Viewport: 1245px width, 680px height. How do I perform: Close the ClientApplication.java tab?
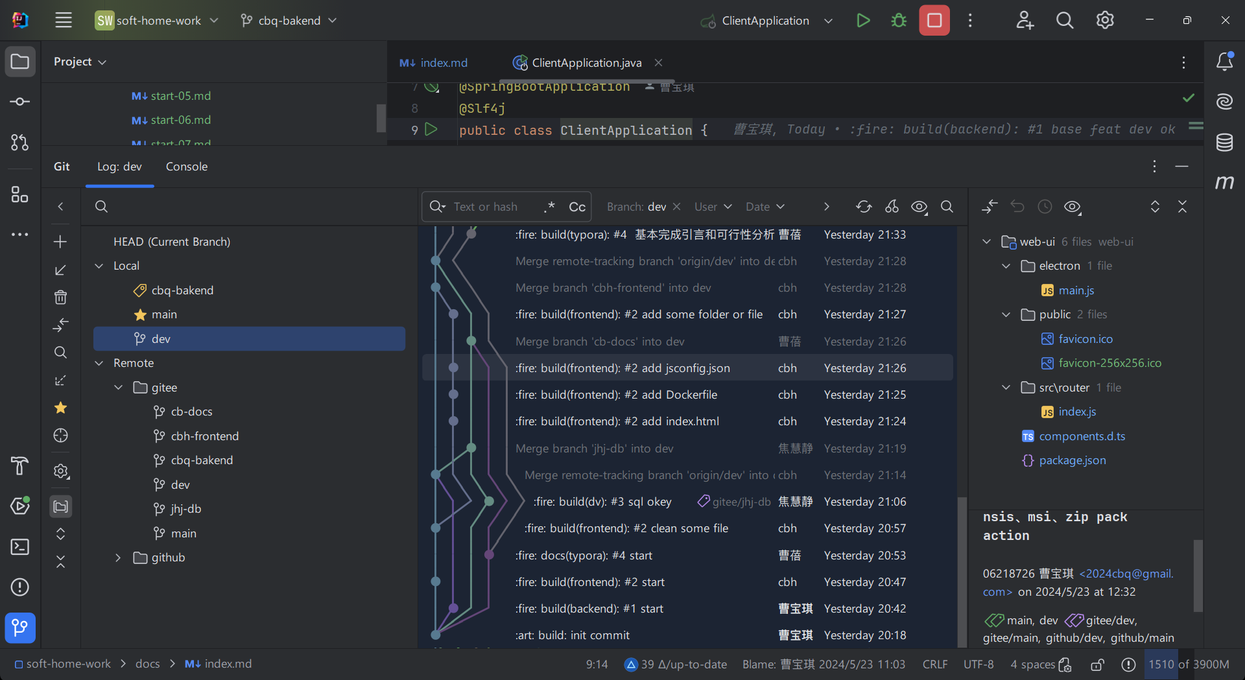click(658, 63)
